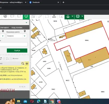Open Opera browser from the taskbar
The width and height of the screenshot is (109, 104).
pos(32,101)
